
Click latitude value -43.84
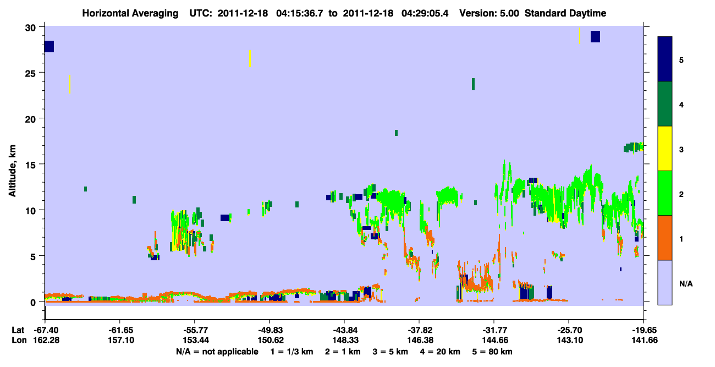tap(344, 330)
